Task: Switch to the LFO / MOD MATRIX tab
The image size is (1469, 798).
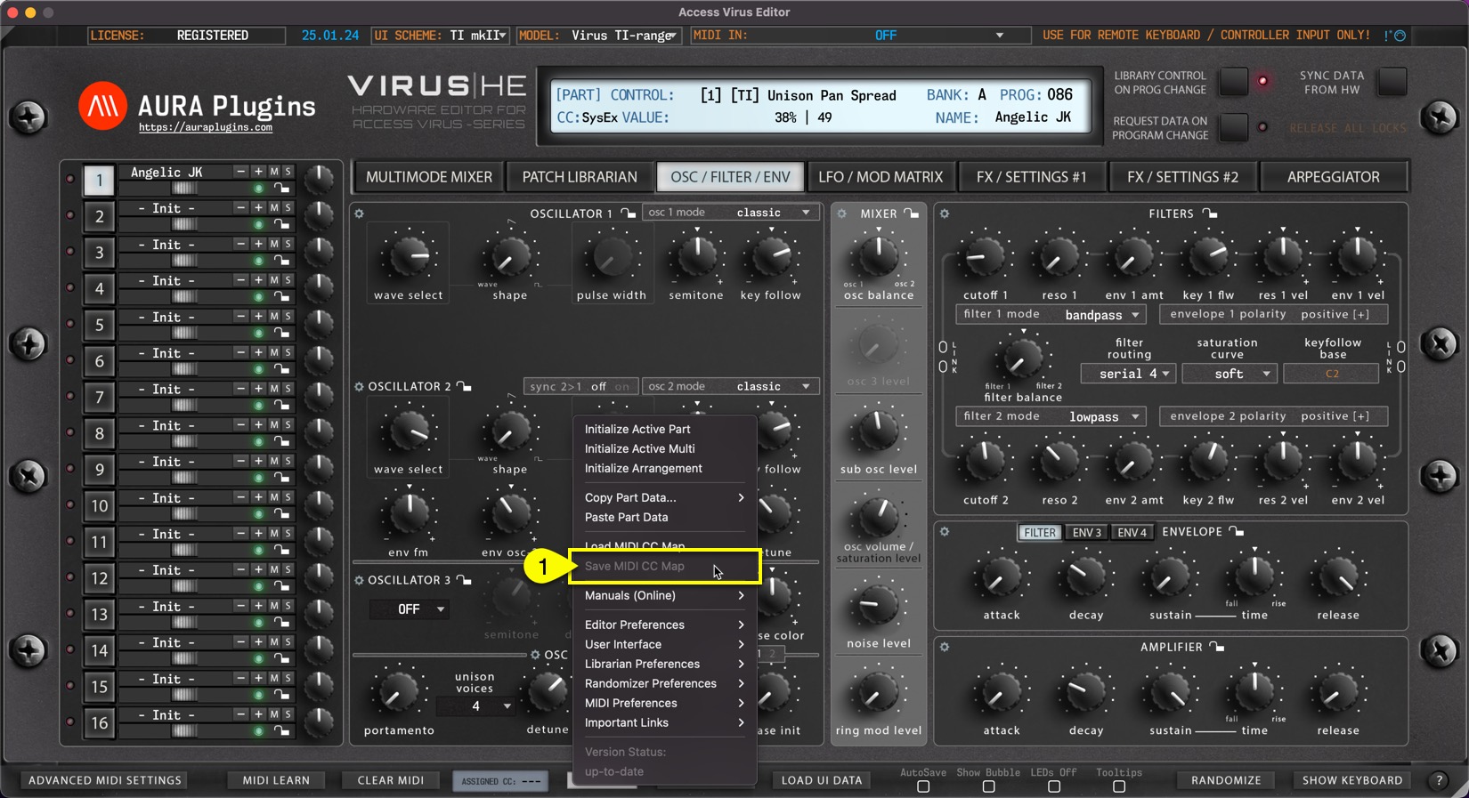Action: pyautogui.click(x=880, y=177)
